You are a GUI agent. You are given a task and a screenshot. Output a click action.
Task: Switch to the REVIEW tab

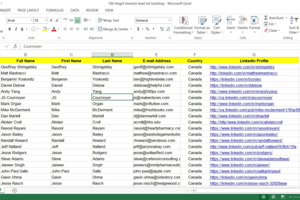[x=92, y=10]
